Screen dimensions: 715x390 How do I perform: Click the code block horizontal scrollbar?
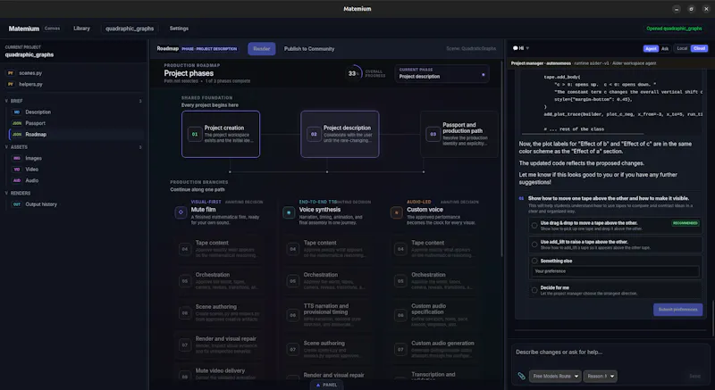[583, 135]
